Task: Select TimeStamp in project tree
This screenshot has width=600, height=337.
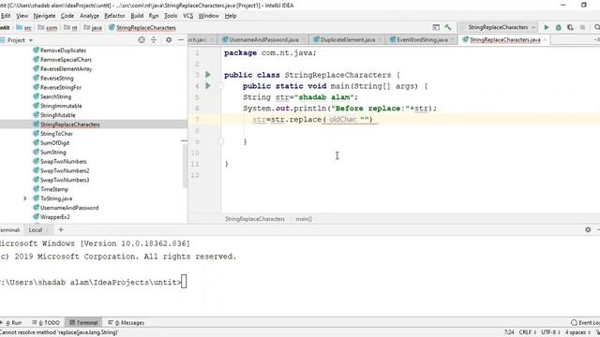Action: point(54,189)
